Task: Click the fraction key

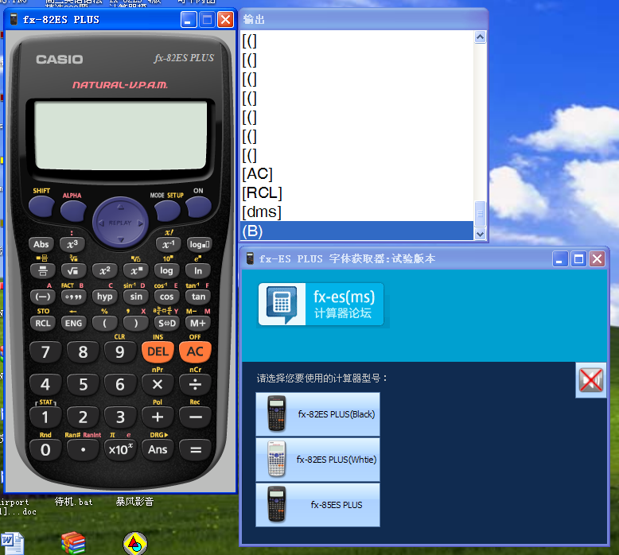Action: pos(43,270)
